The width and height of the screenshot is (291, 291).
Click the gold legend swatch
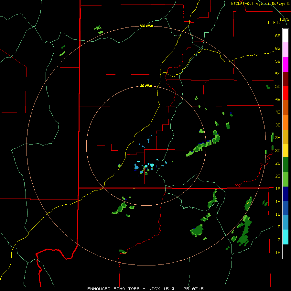point(286,137)
